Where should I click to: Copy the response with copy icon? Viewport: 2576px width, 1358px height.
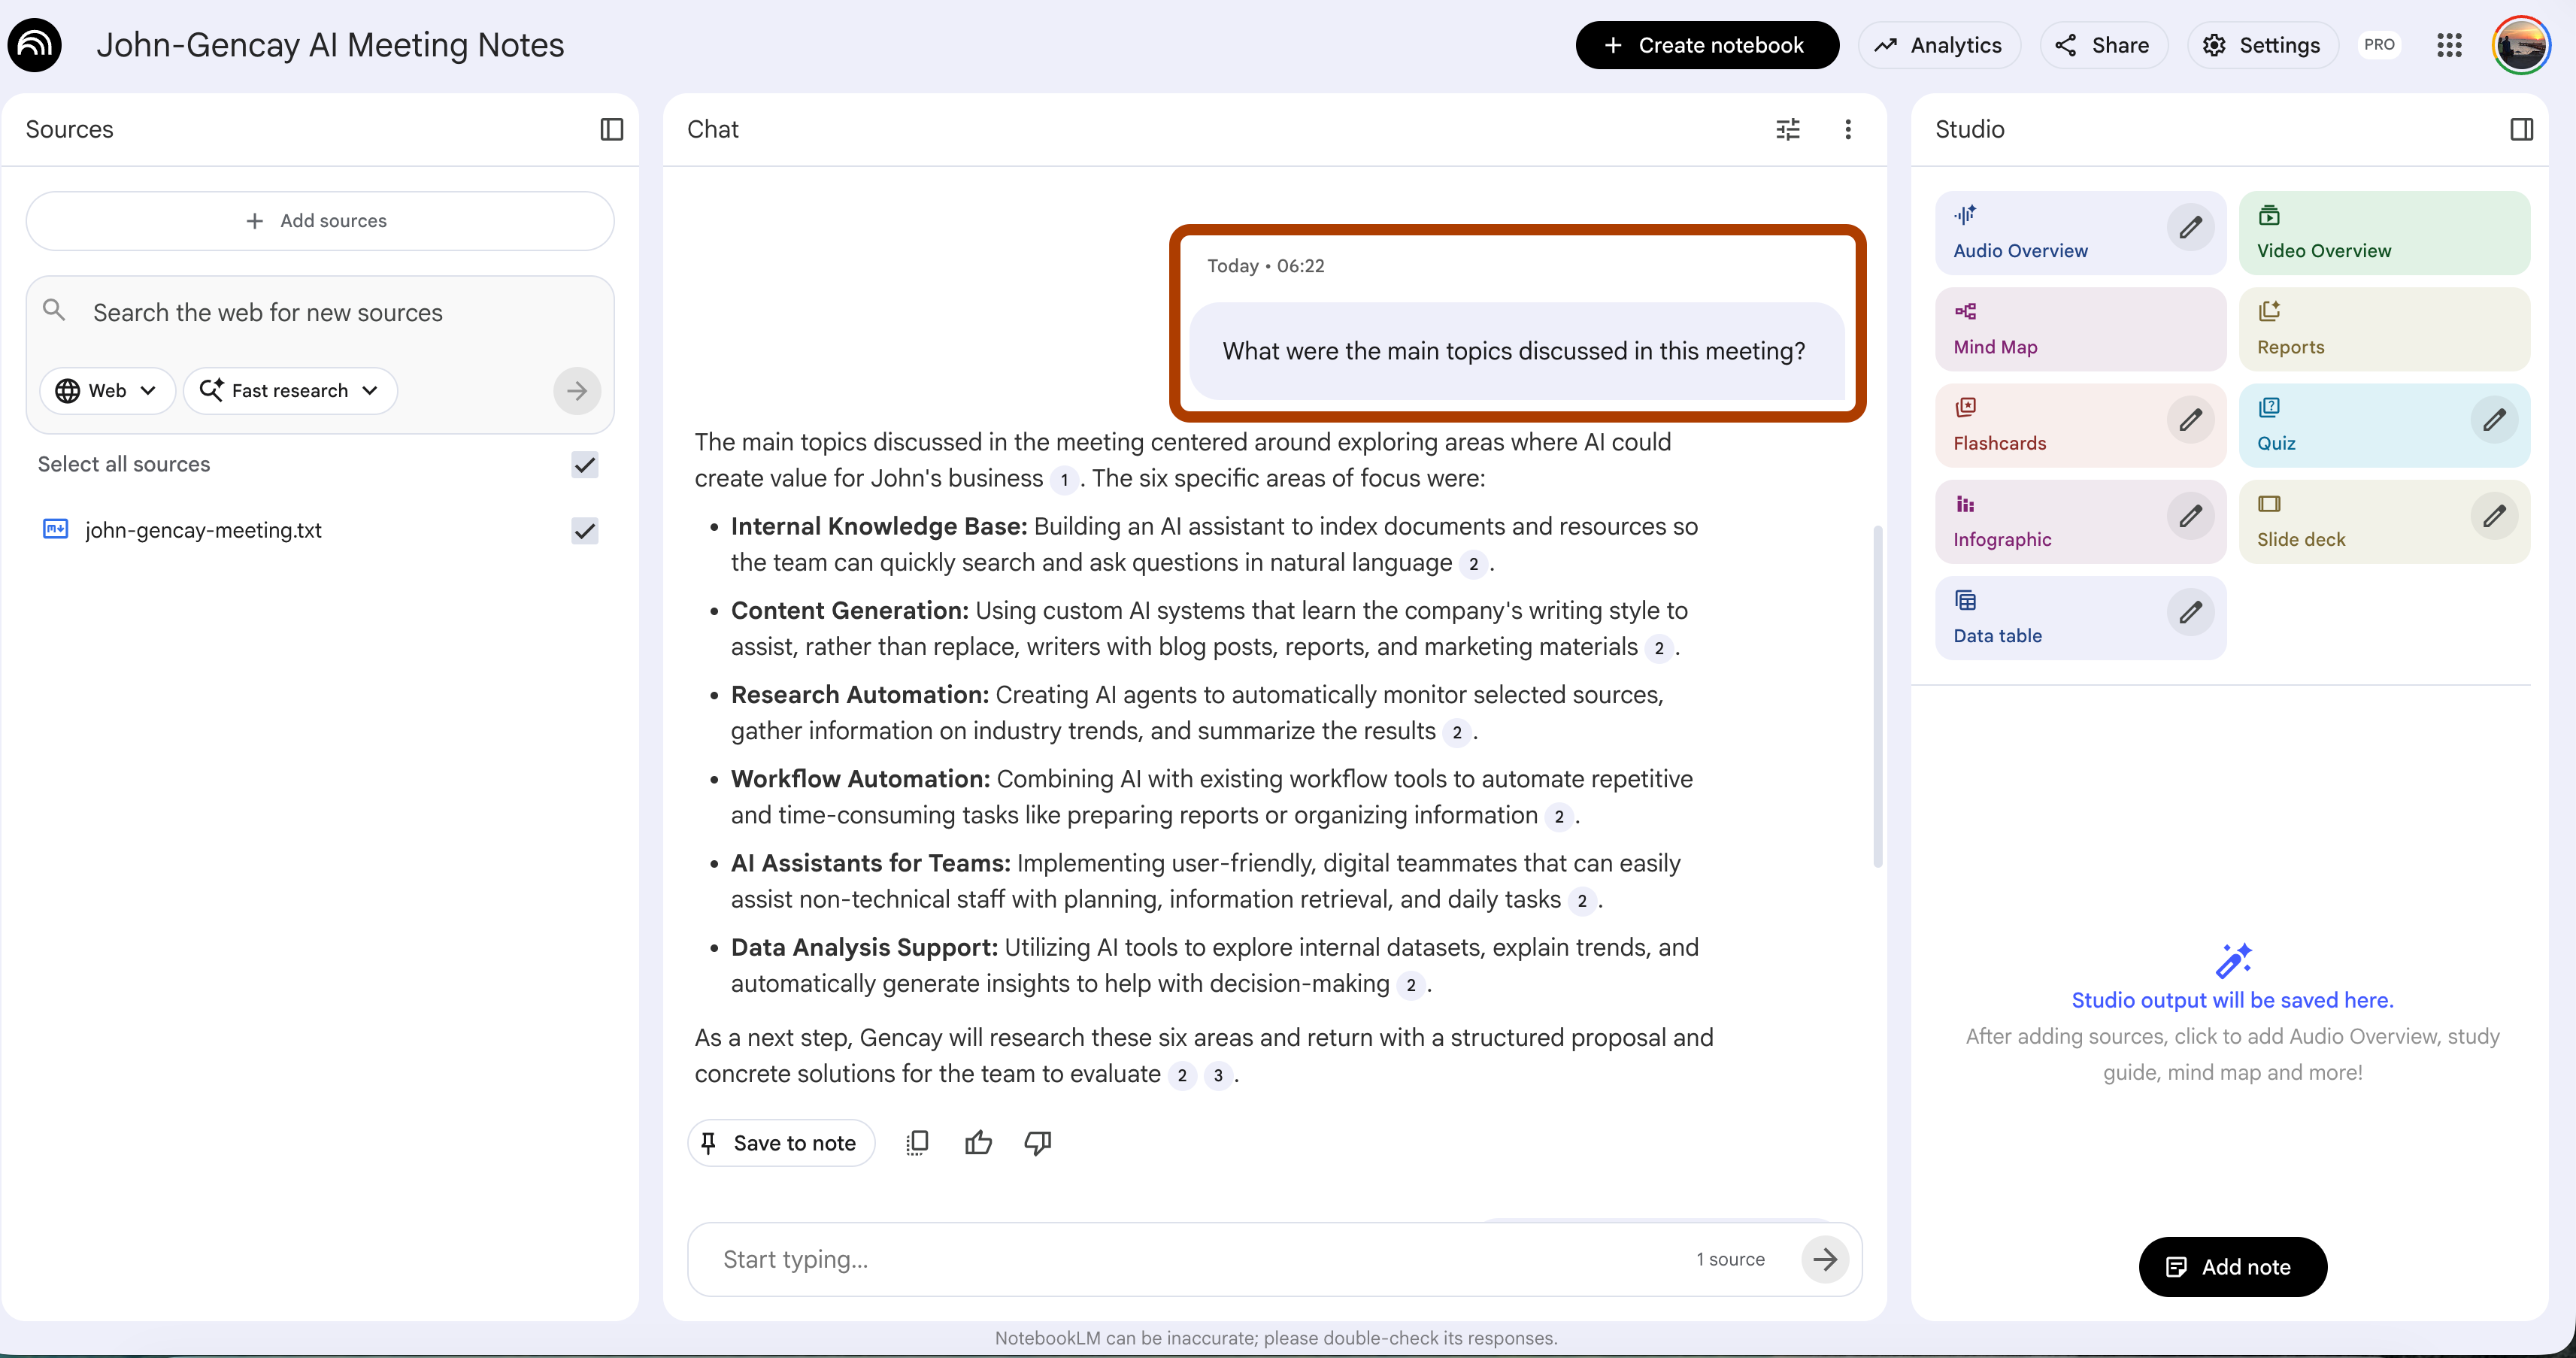pos(917,1142)
